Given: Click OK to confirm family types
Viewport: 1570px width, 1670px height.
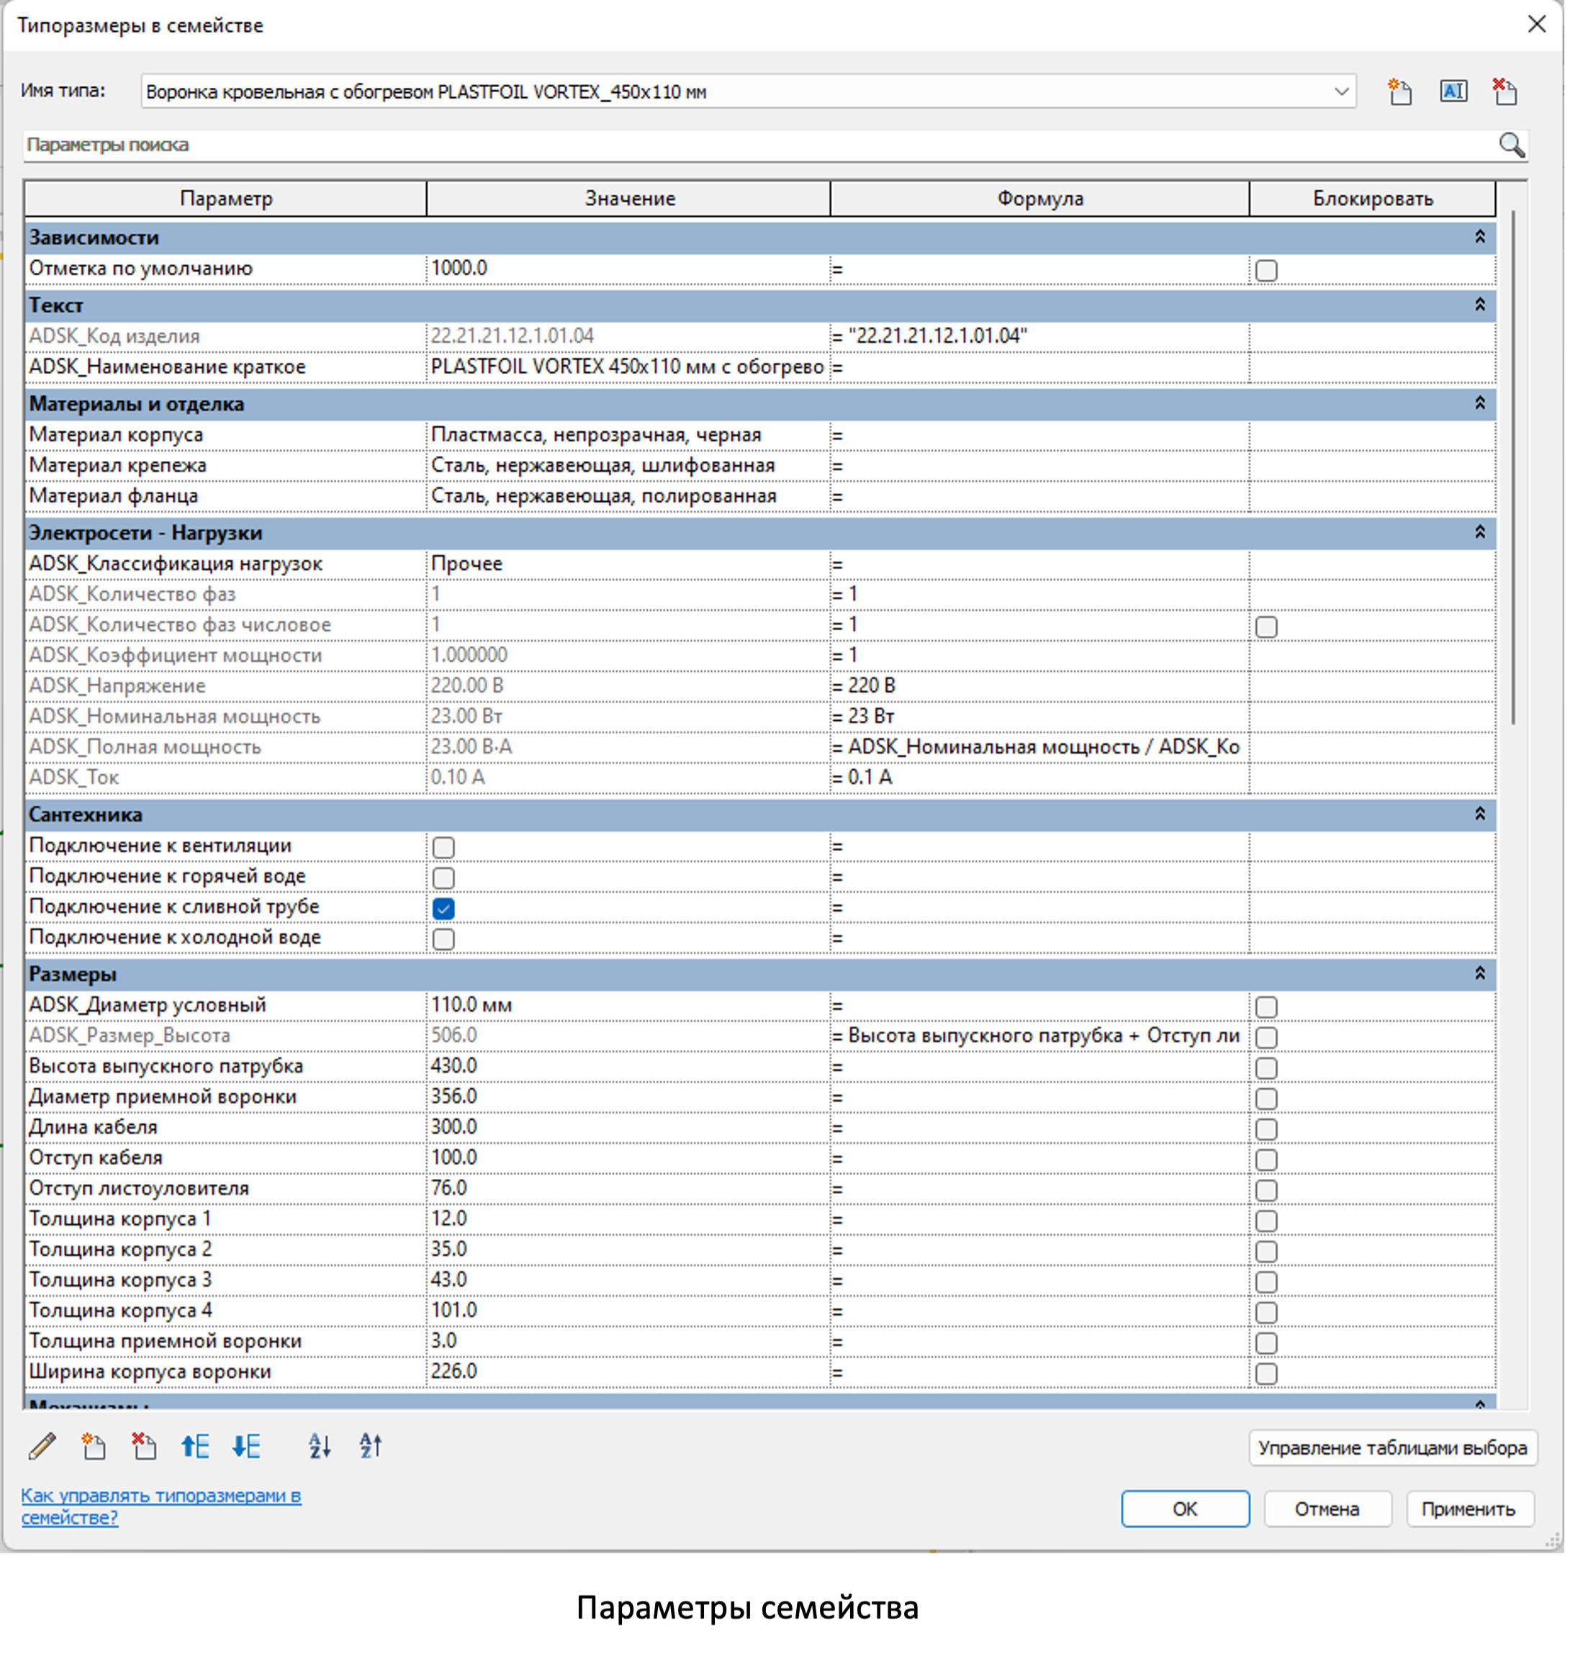Looking at the screenshot, I should click(x=1185, y=1509).
